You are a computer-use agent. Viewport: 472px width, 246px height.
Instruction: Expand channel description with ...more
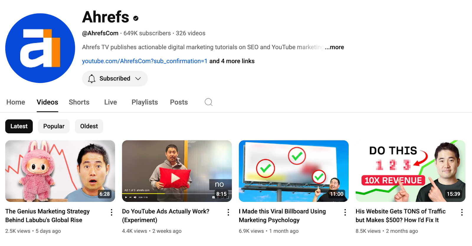335,47
